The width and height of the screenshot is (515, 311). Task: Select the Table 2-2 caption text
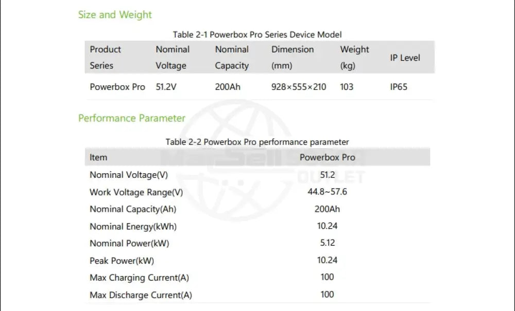(257, 142)
